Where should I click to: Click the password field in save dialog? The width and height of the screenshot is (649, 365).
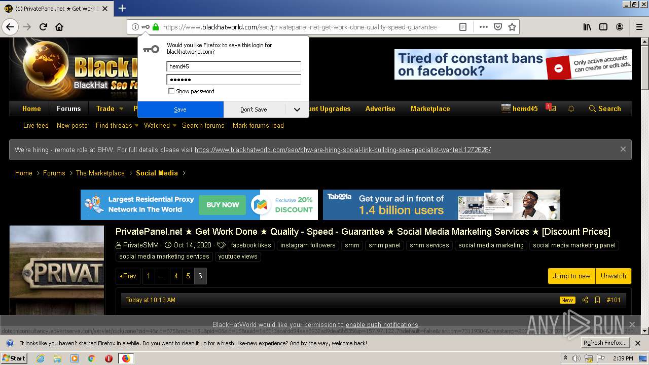click(x=234, y=80)
